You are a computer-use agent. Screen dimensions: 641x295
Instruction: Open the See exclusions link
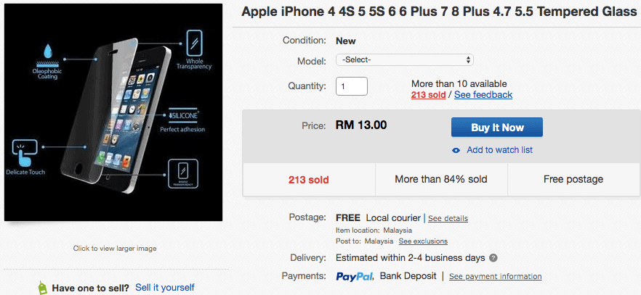coord(423,241)
